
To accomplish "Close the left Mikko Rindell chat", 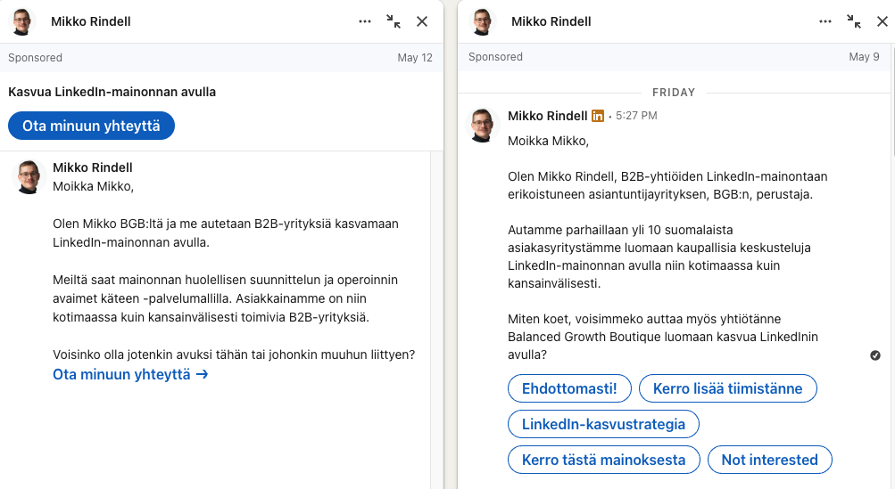I will pos(422,21).
